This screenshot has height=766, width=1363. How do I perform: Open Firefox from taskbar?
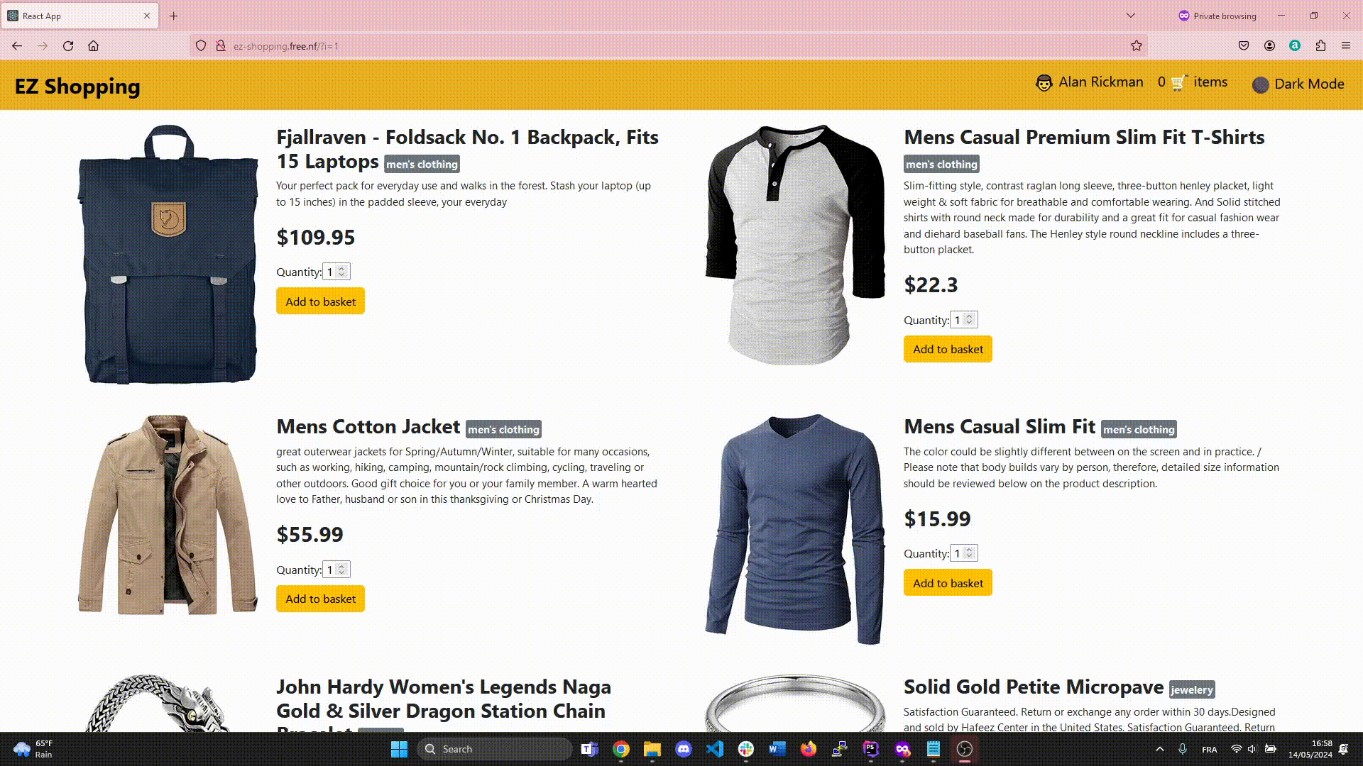809,749
